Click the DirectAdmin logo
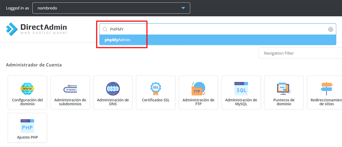Screen dimensions: 342x147 [37, 29]
